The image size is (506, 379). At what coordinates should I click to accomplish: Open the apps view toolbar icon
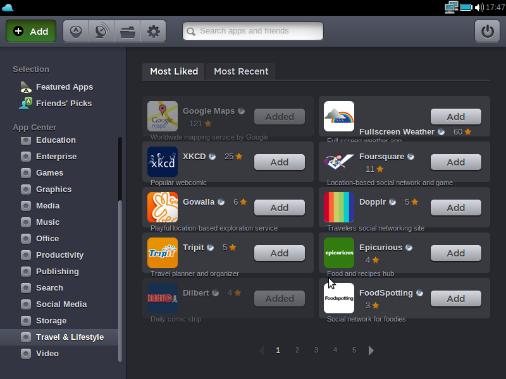pos(76,31)
